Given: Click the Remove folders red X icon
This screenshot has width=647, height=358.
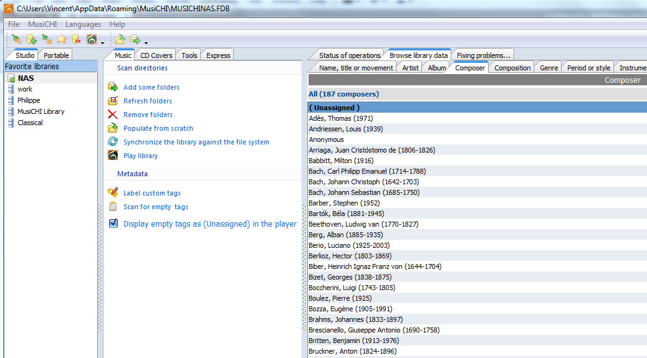Looking at the screenshot, I should pyautogui.click(x=113, y=115).
